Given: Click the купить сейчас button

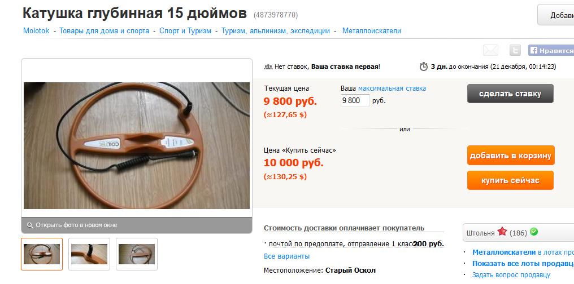Looking at the screenshot, I should [510, 180].
